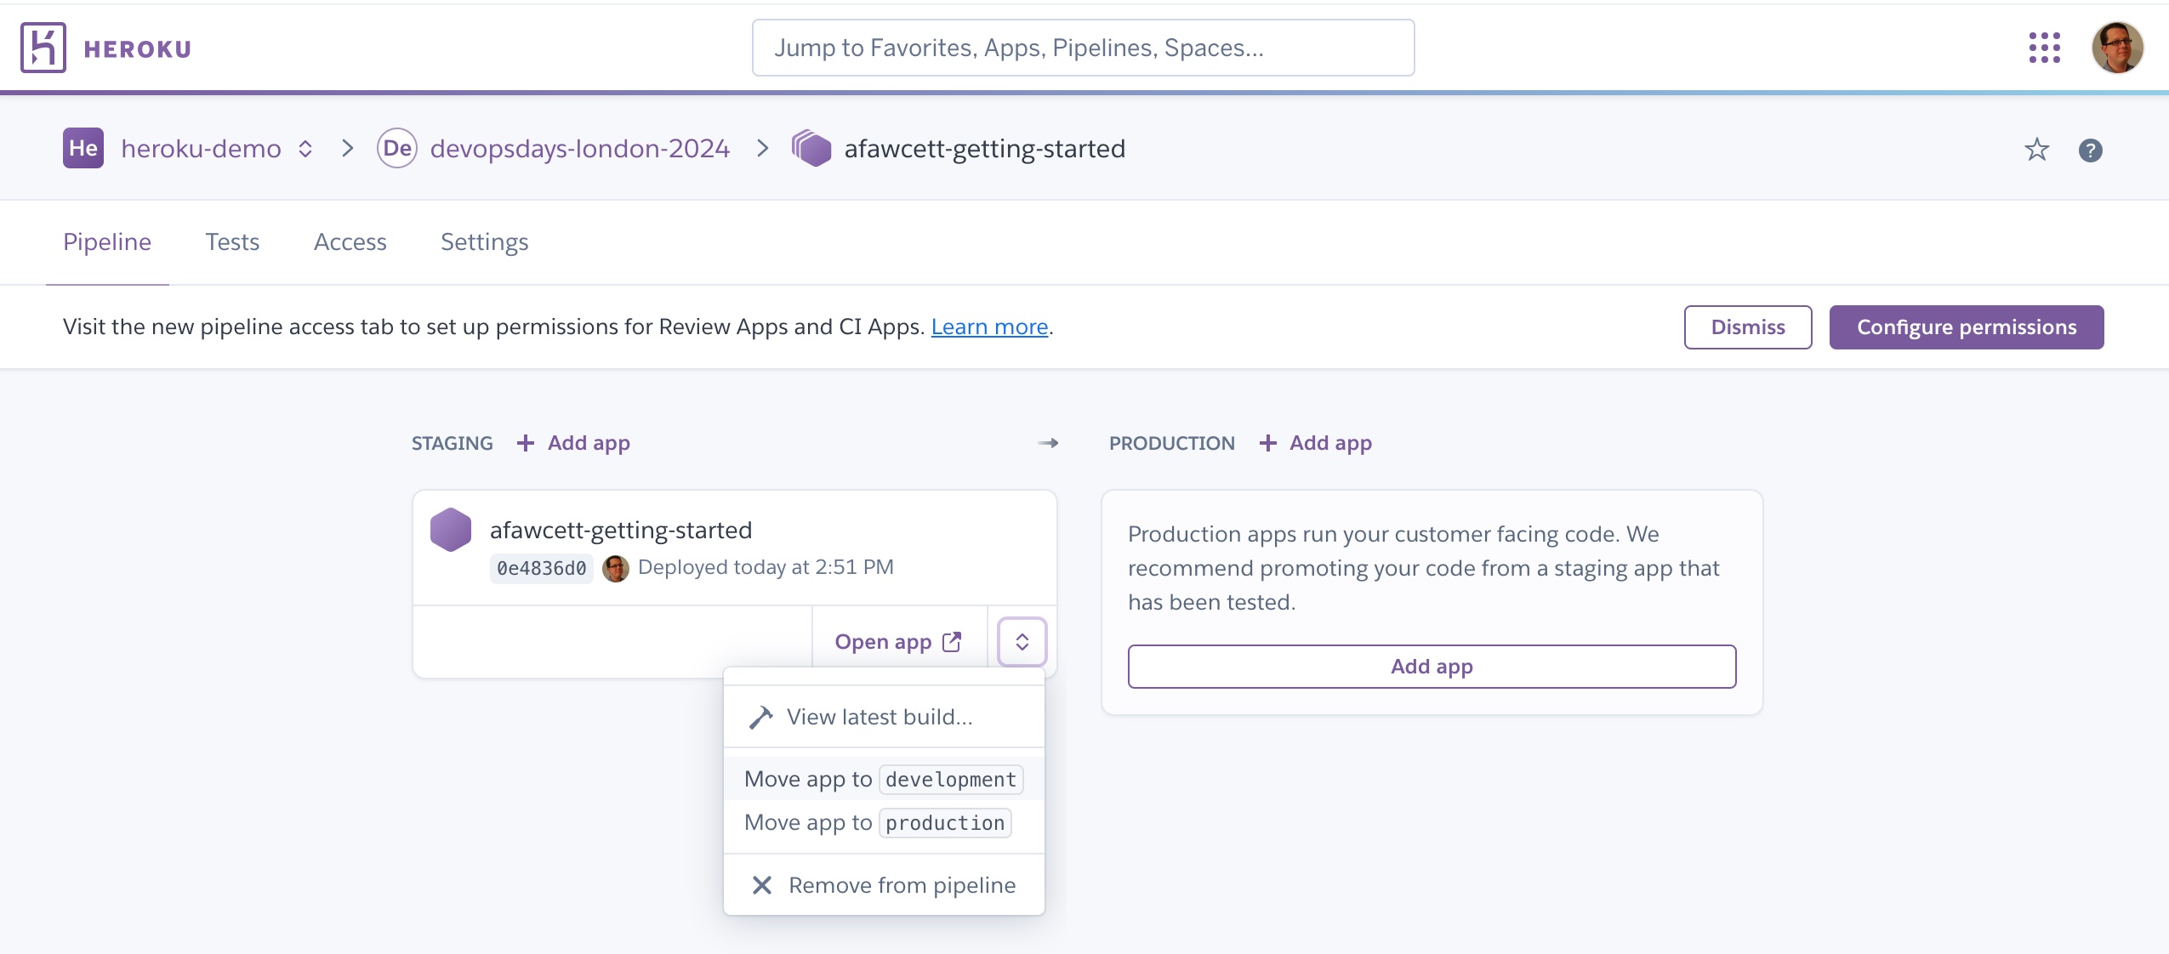Open the Settings tab
2169x954 pixels.
[x=485, y=242]
